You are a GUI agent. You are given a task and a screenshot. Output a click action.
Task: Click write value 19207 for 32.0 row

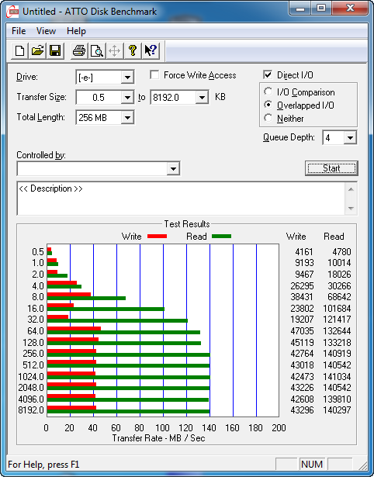pos(302,319)
